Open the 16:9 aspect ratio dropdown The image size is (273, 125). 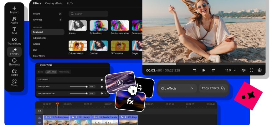click(230, 70)
